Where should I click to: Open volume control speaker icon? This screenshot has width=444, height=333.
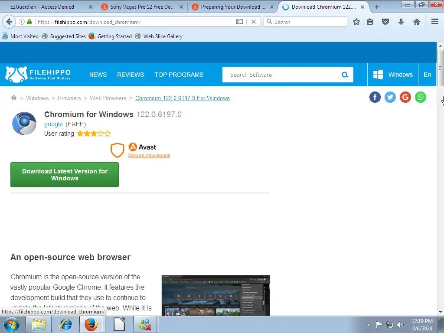pyautogui.click(x=400, y=325)
